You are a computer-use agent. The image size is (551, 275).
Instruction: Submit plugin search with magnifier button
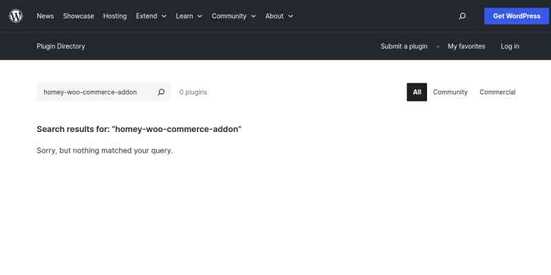161,92
